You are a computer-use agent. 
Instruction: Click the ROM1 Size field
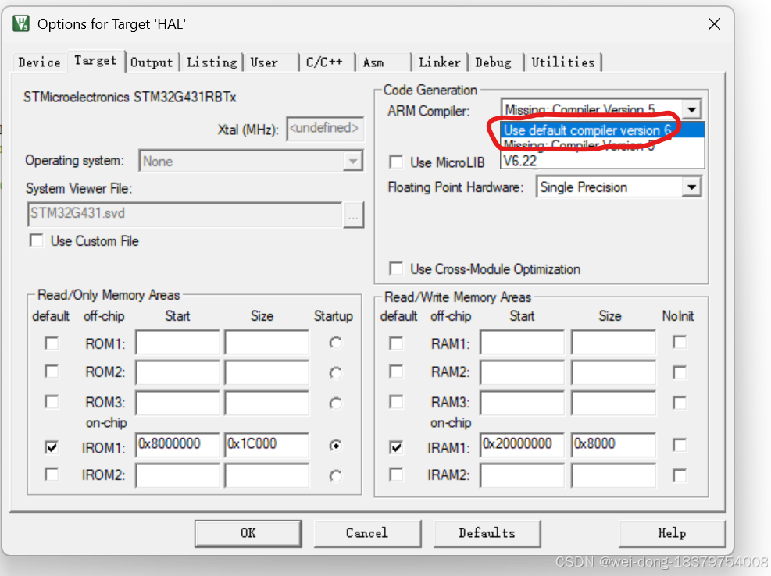click(x=266, y=343)
